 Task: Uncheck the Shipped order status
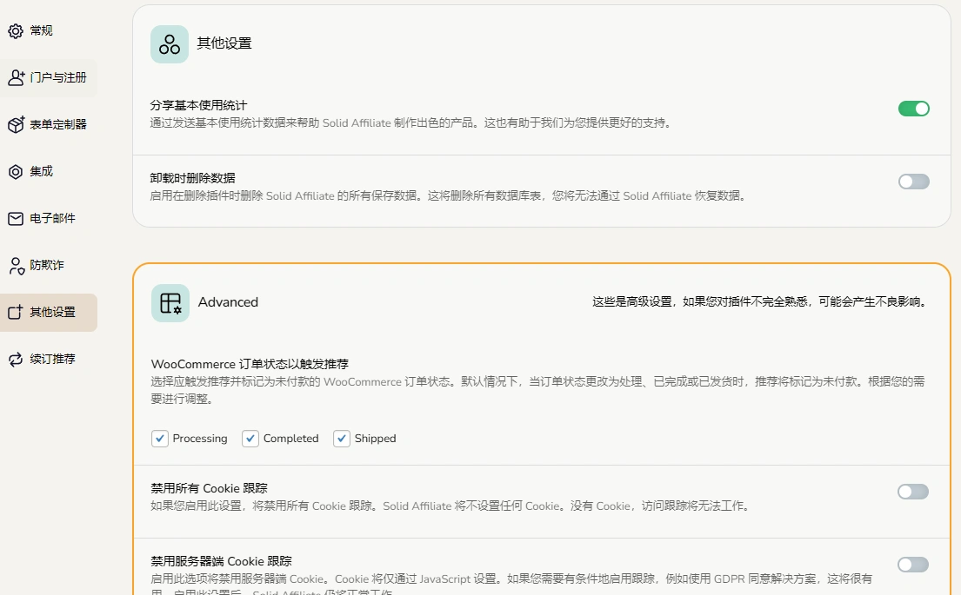coord(341,439)
